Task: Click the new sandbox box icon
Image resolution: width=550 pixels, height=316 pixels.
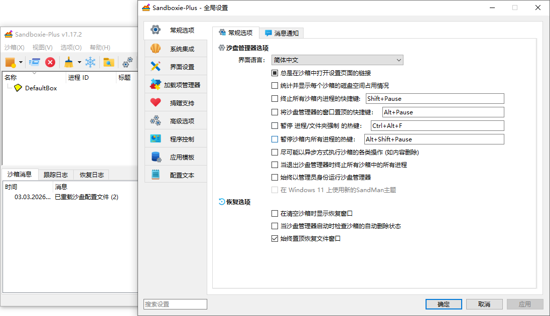Action: click(10, 62)
